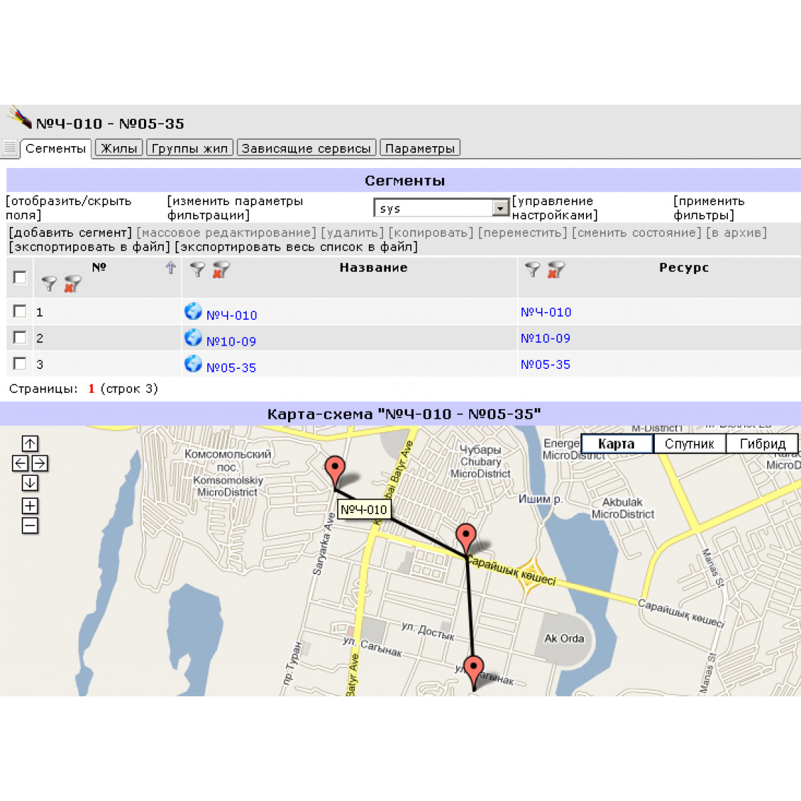Open resource link №10-09
801x801 pixels.
pos(545,338)
